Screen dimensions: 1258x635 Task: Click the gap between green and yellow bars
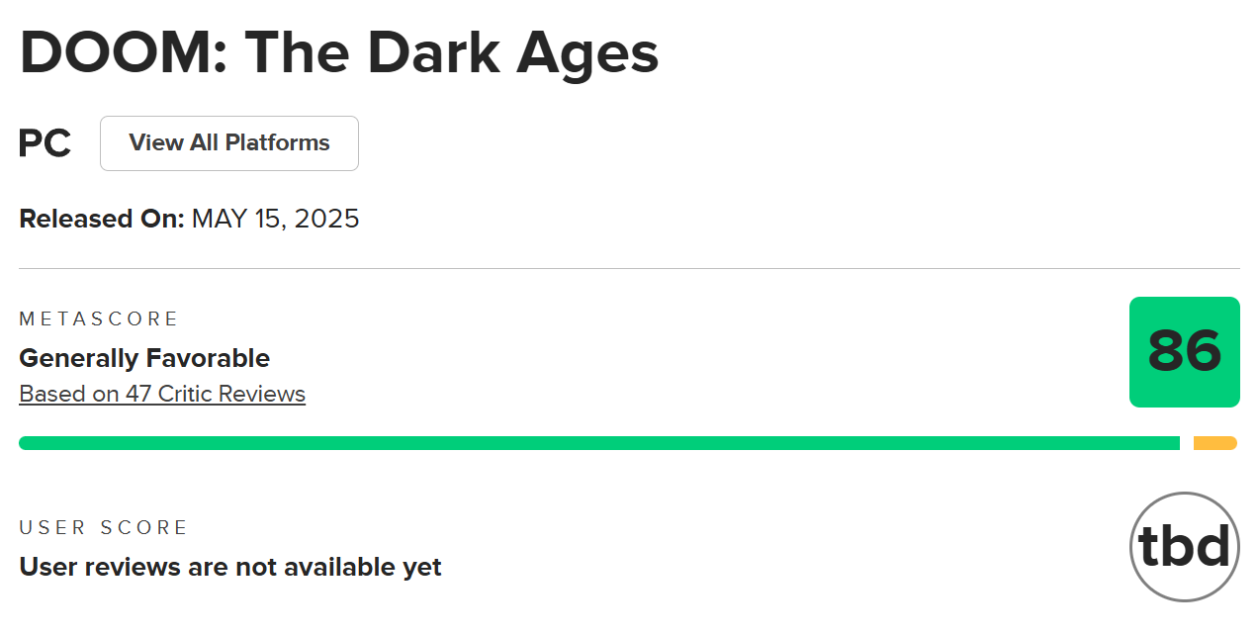1187,443
